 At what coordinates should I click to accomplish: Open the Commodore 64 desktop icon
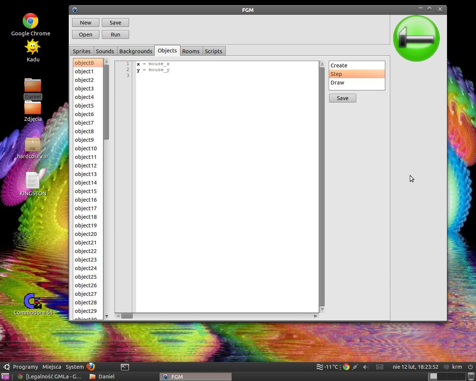[x=33, y=301]
